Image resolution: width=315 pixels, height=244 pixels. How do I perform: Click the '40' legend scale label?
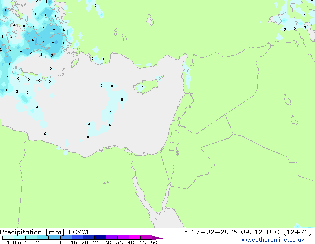click(x=131, y=242)
